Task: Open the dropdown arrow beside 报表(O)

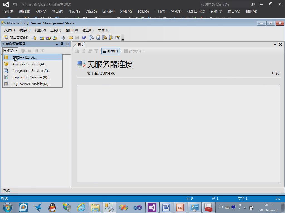Action: point(144,51)
